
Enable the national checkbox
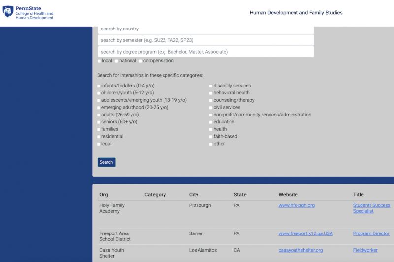[116, 61]
